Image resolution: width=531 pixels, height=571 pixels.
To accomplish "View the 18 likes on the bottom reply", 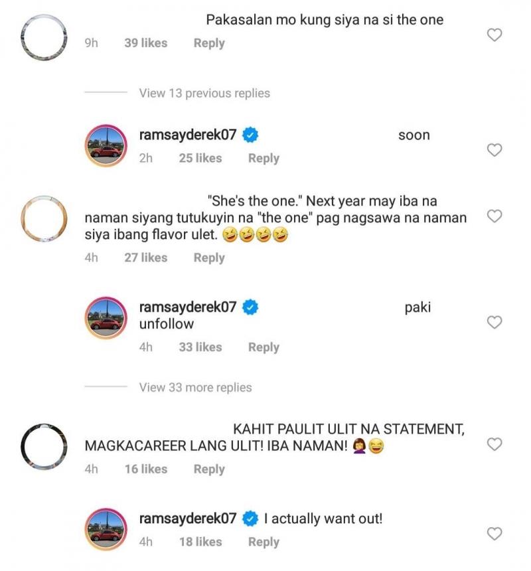I will (x=200, y=542).
